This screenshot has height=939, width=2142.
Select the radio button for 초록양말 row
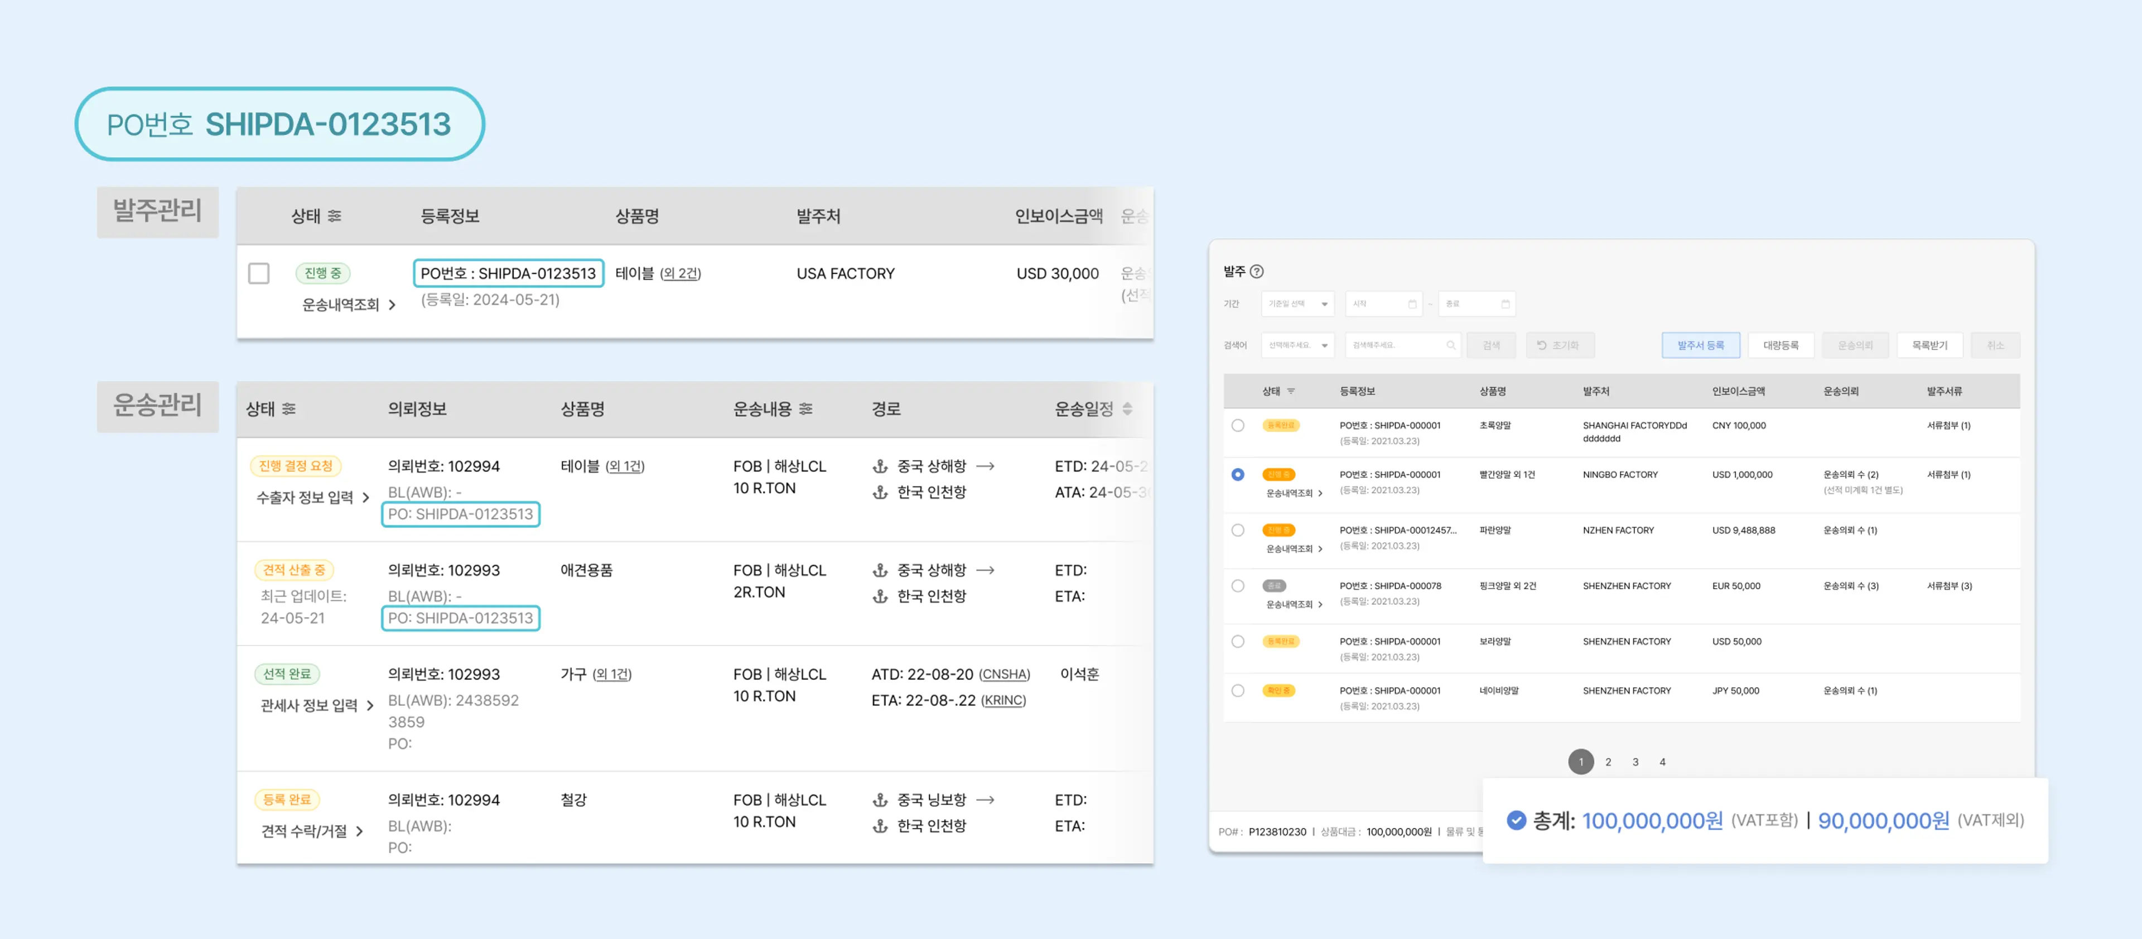pos(1237,425)
